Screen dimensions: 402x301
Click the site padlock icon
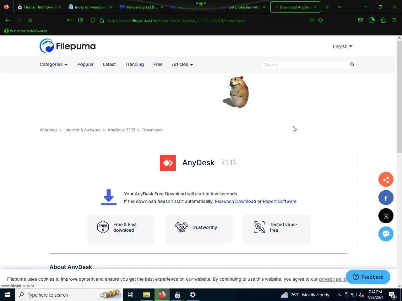coord(101,20)
